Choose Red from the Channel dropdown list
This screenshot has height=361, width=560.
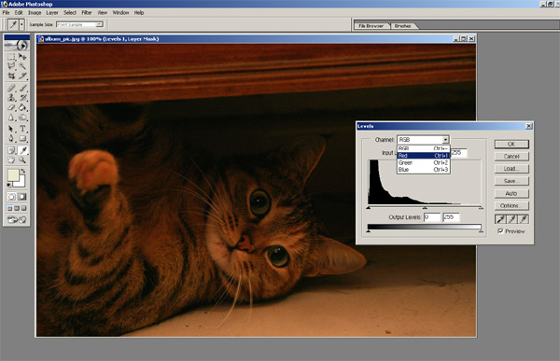(423, 156)
